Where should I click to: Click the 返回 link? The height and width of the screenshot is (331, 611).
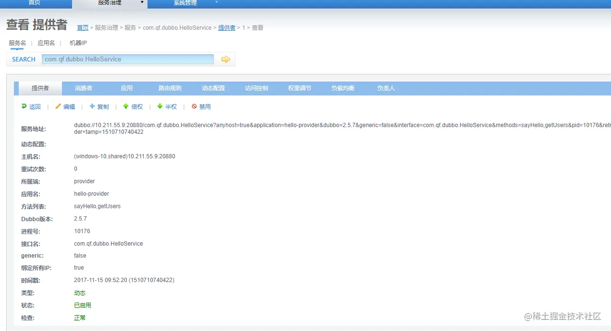pyautogui.click(x=35, y=107)
